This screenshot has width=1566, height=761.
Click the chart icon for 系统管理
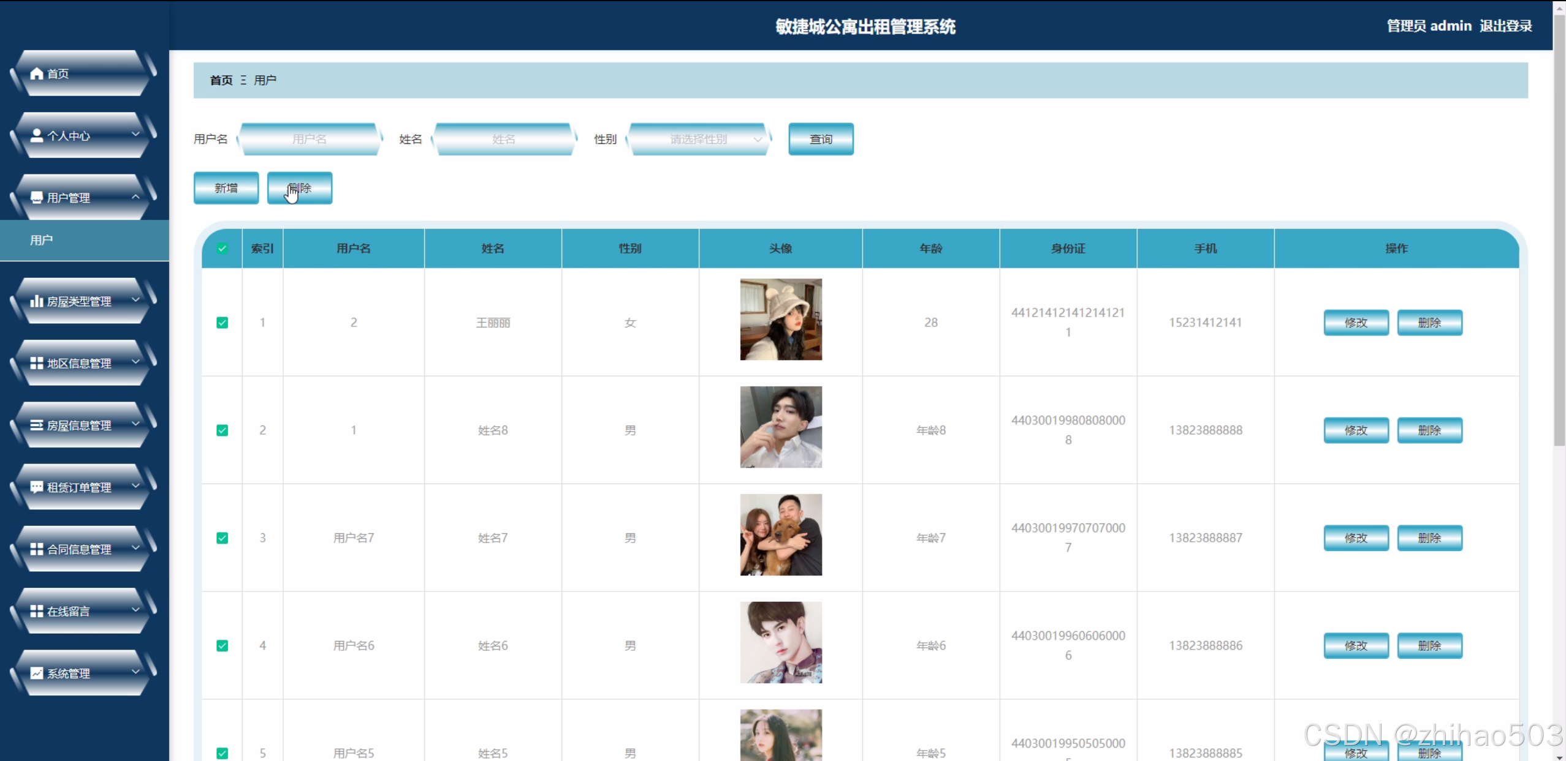pos(37,673)
